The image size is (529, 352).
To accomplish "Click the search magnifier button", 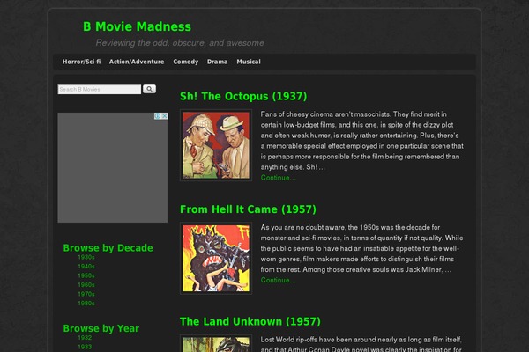I will (x=149, y=89).
